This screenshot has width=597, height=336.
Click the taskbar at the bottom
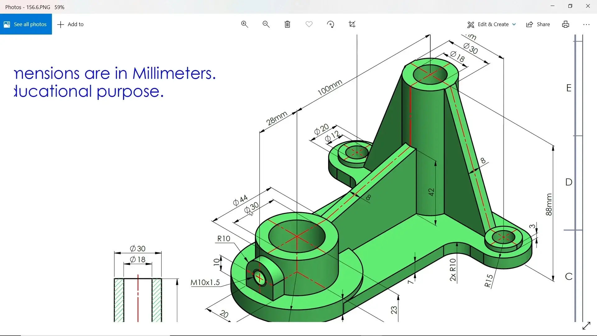tap(298, 335)
